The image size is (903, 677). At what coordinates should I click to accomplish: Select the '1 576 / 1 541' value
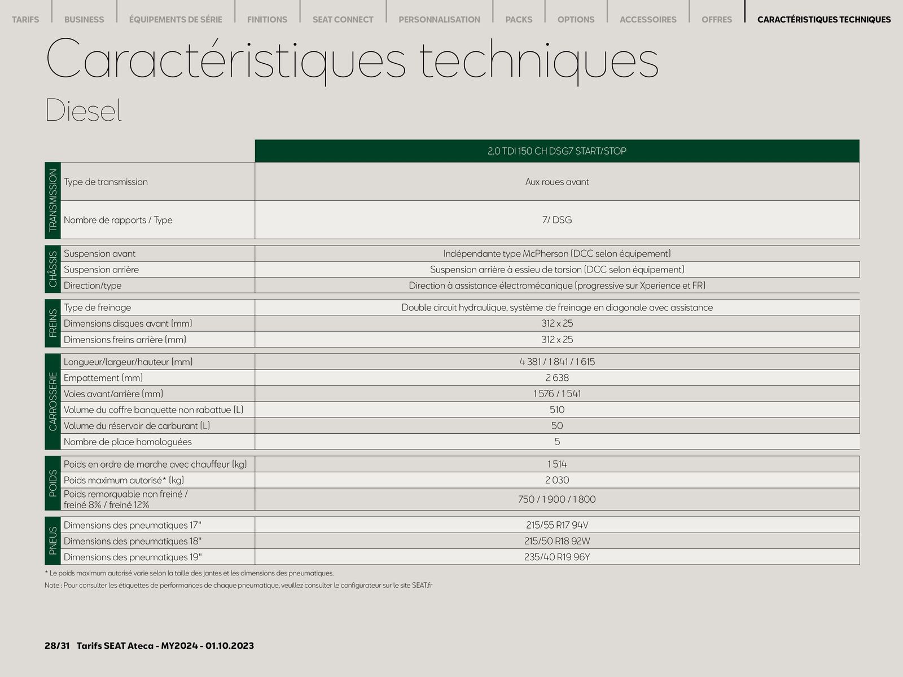[x=557, y=394]
